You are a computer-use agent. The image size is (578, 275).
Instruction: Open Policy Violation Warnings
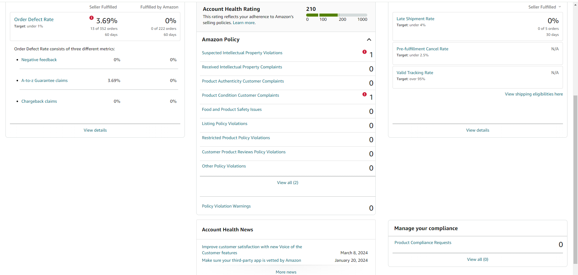(x=226, y=206)
